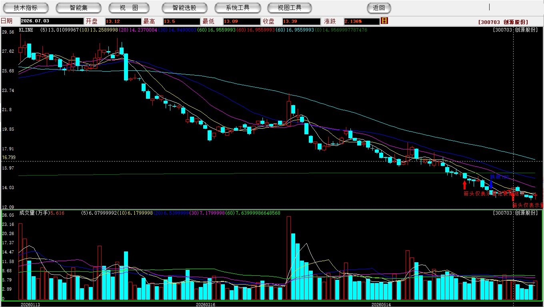Click the blue down arrow signal marker
This screenshot has width=544, height=307.
(x=491, y=185)
